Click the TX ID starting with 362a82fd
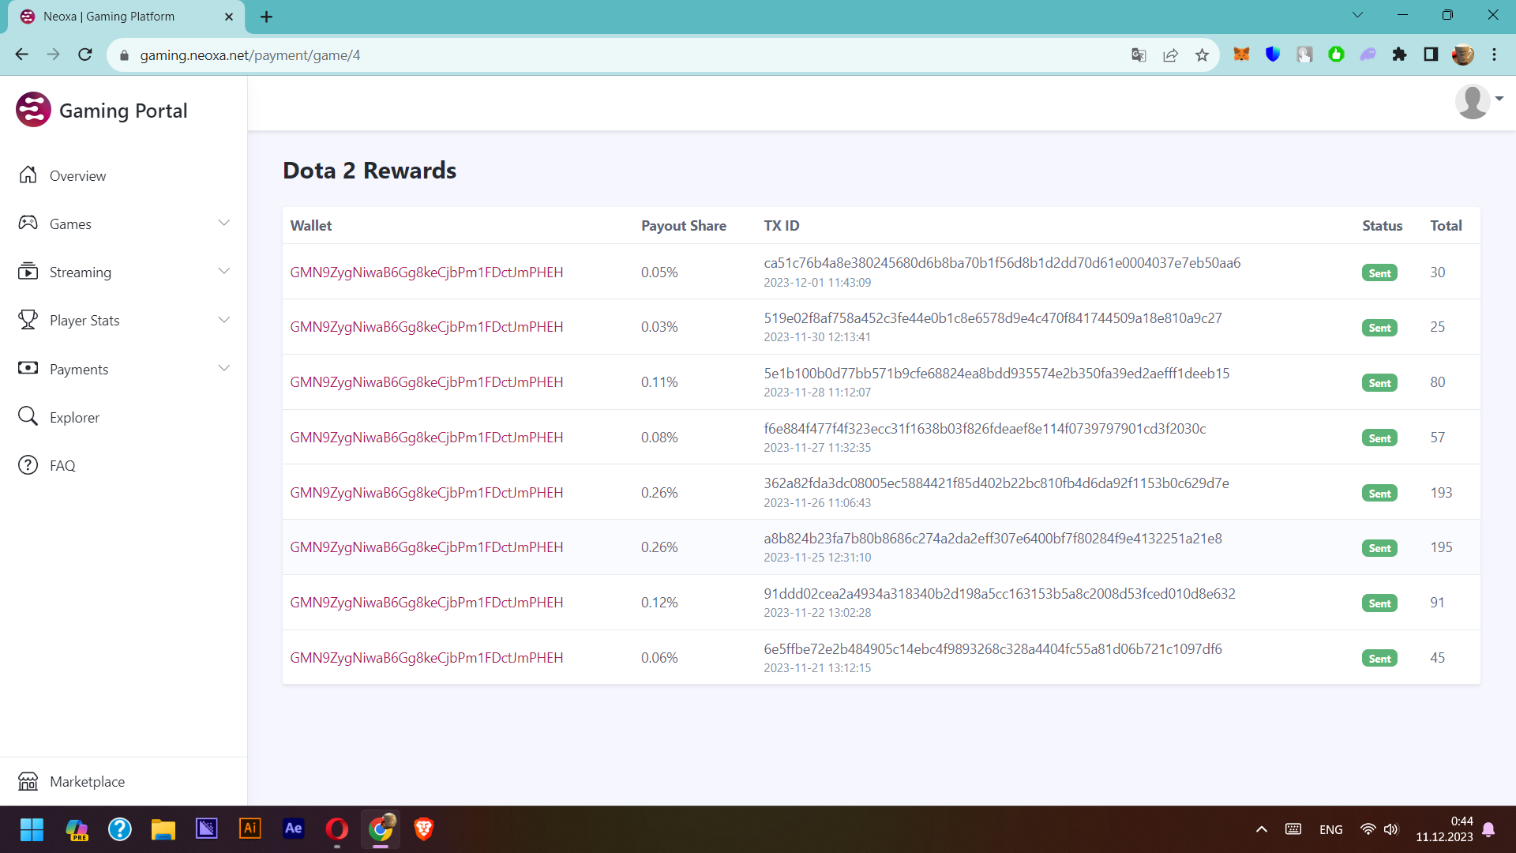1516x853 pixels. tap(996, 483)
